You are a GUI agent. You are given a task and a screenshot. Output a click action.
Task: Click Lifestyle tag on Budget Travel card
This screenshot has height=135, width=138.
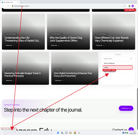click(x=9, y=70)
